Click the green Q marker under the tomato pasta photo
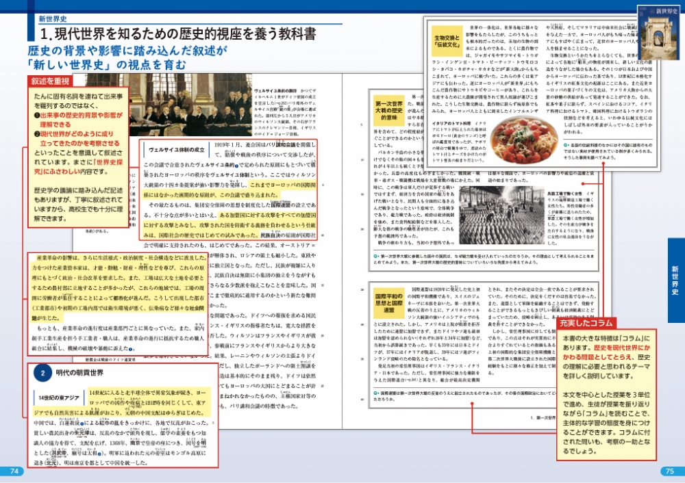 pos(566,145)
